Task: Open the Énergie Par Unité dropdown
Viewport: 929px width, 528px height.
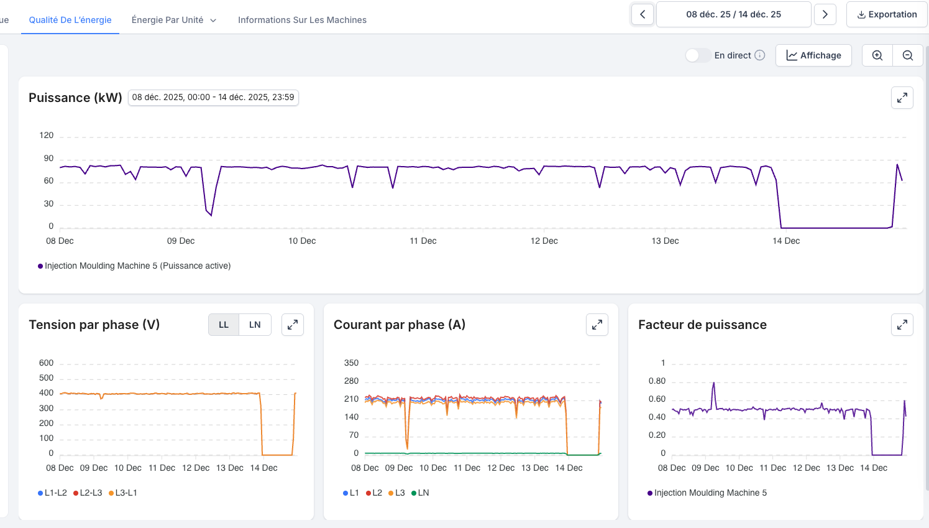Action: click(x=174, y=20)
